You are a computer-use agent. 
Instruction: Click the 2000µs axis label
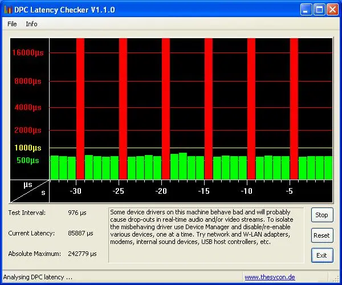pyautogui.click(x=28, y=131)
